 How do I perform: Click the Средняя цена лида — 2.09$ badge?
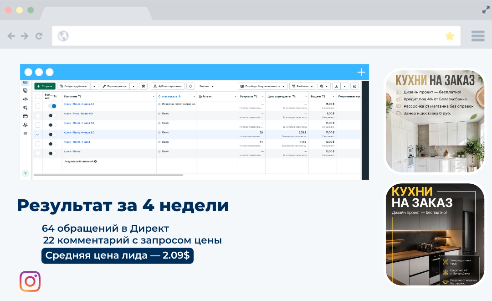click(118, 255)
